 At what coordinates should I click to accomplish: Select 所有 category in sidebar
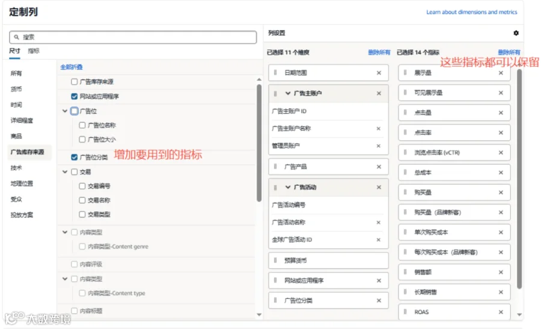16,73
